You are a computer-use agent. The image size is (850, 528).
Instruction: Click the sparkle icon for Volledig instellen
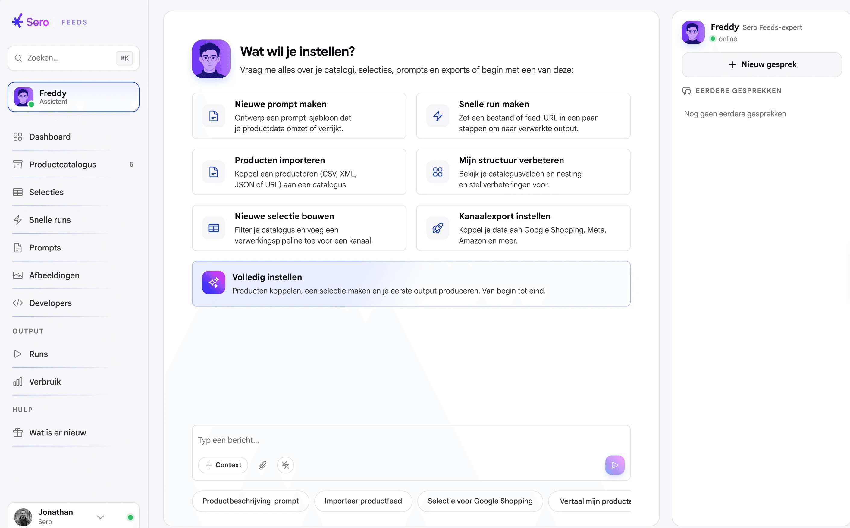(214, 282)
